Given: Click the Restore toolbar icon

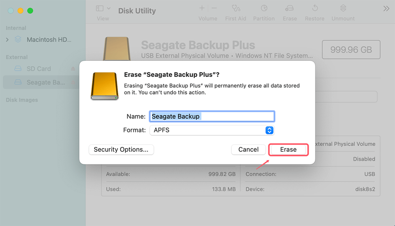Looking at the screenshot, I should click(315, 8).
